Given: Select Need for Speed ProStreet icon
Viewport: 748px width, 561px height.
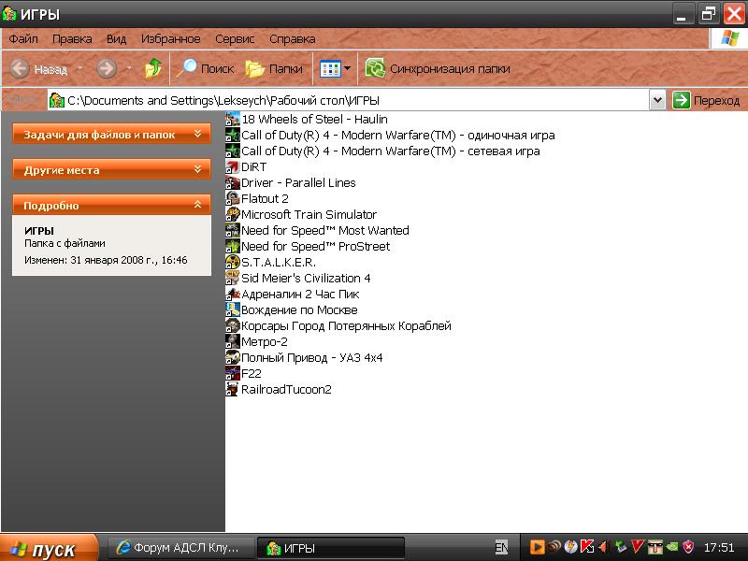Looking at the screenshot, I should (232, 246).
